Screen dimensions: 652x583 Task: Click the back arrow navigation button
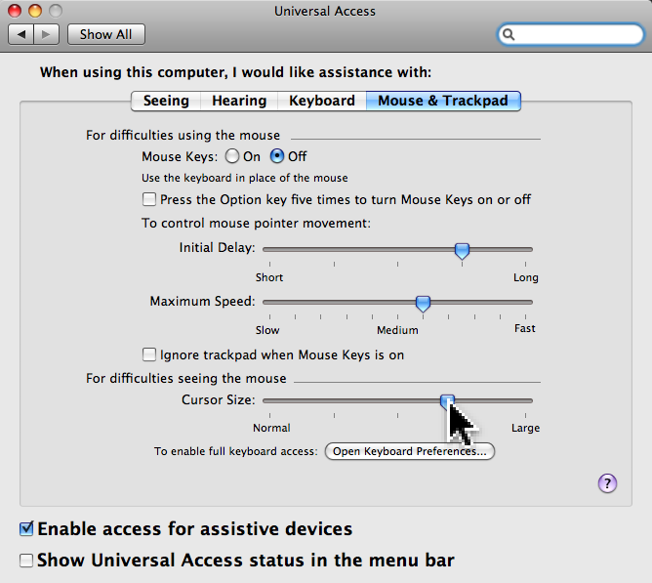coord(21,34)
